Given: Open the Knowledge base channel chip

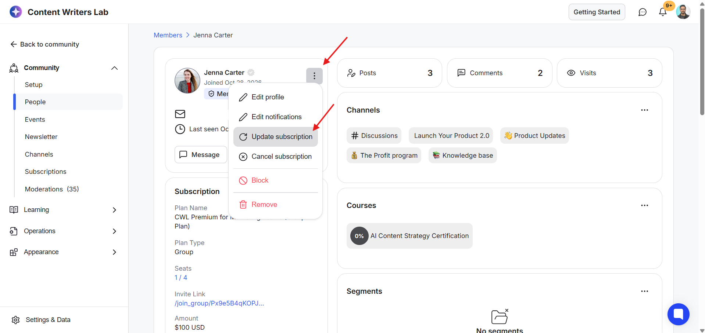Looking at the screenshot, I should pyautogui.click(x=462, y=155).
